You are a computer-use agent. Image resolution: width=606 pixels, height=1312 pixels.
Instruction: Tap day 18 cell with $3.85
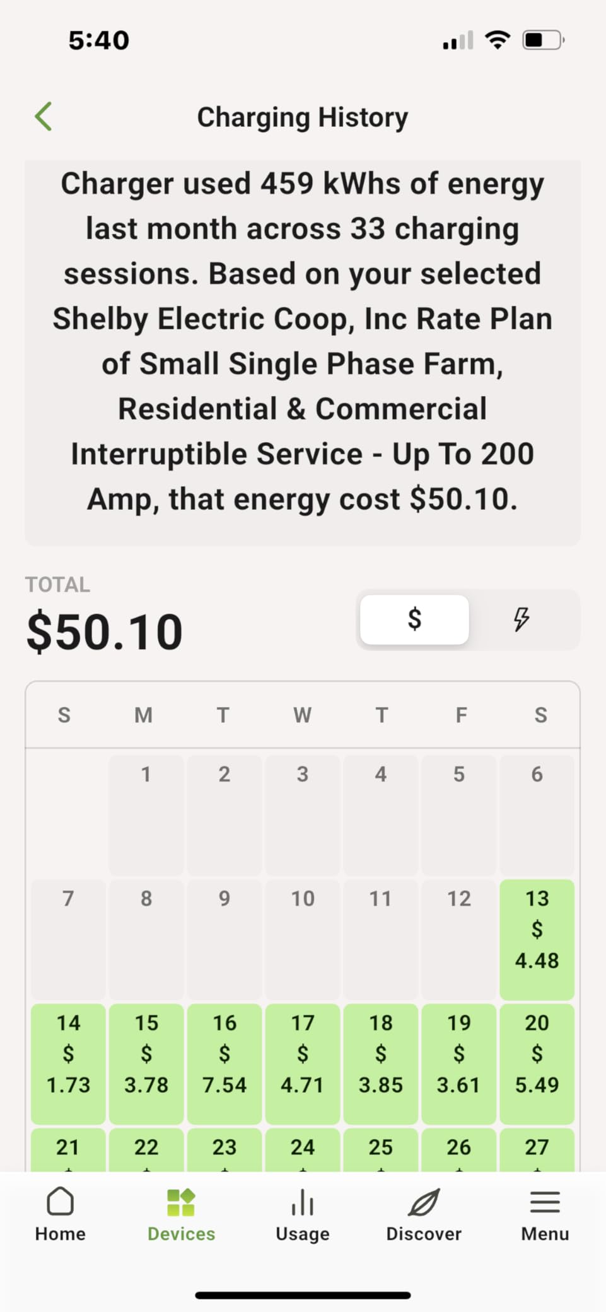click(x=380, y=1063)
